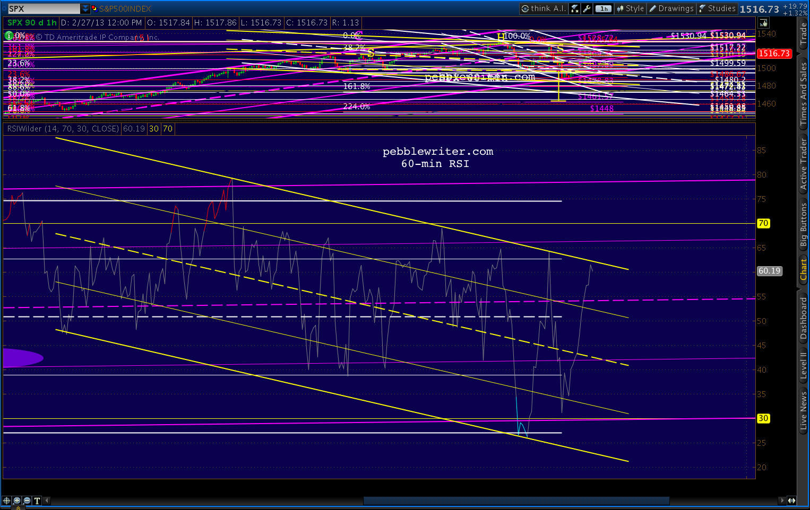Image resolution: width=810 pixels, height=510 pixels.
Task: Change the 1h timeframe setting
Action: click(x=604, y=8)
